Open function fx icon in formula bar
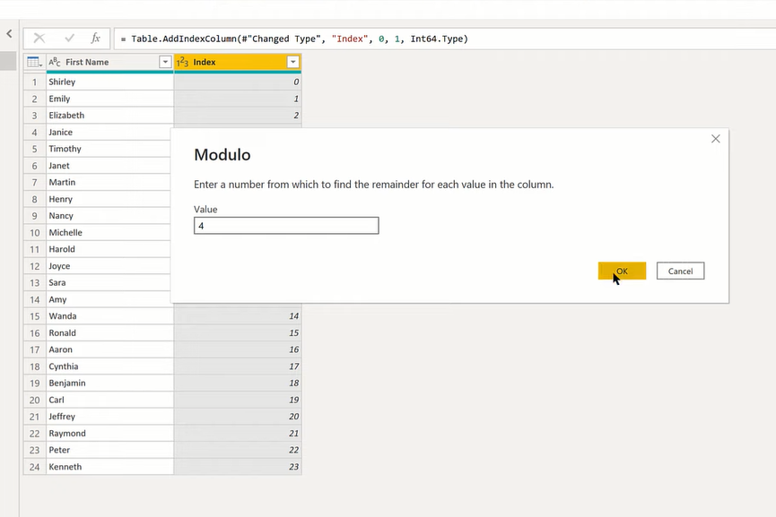 95,38
